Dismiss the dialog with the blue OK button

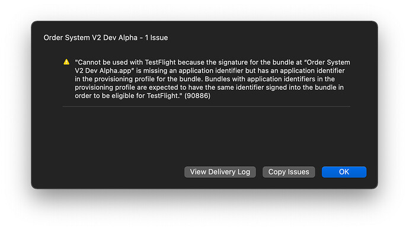[x=344, y=172]
